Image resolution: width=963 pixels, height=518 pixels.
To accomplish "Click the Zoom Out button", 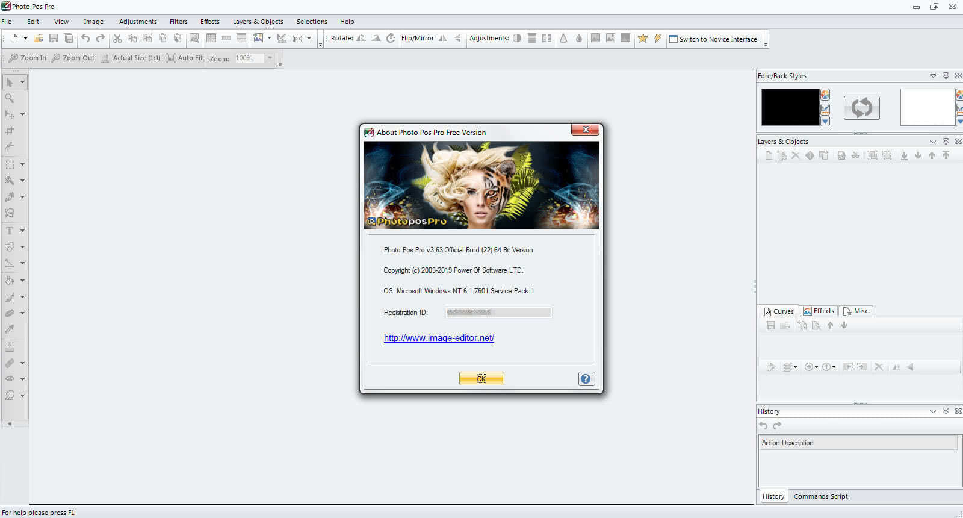I will (x=73, y=58).
